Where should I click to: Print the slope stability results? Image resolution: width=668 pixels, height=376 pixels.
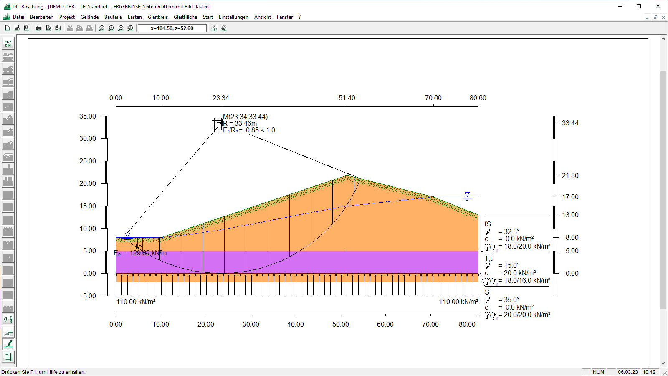coord(39,28)
